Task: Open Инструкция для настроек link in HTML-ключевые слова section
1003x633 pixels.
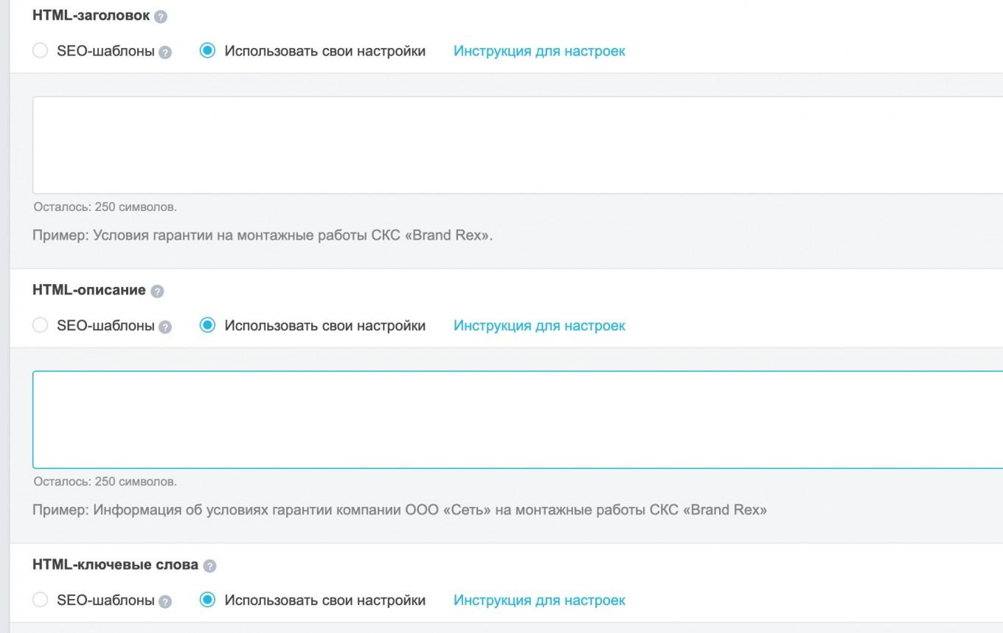Action: (539, 600)
